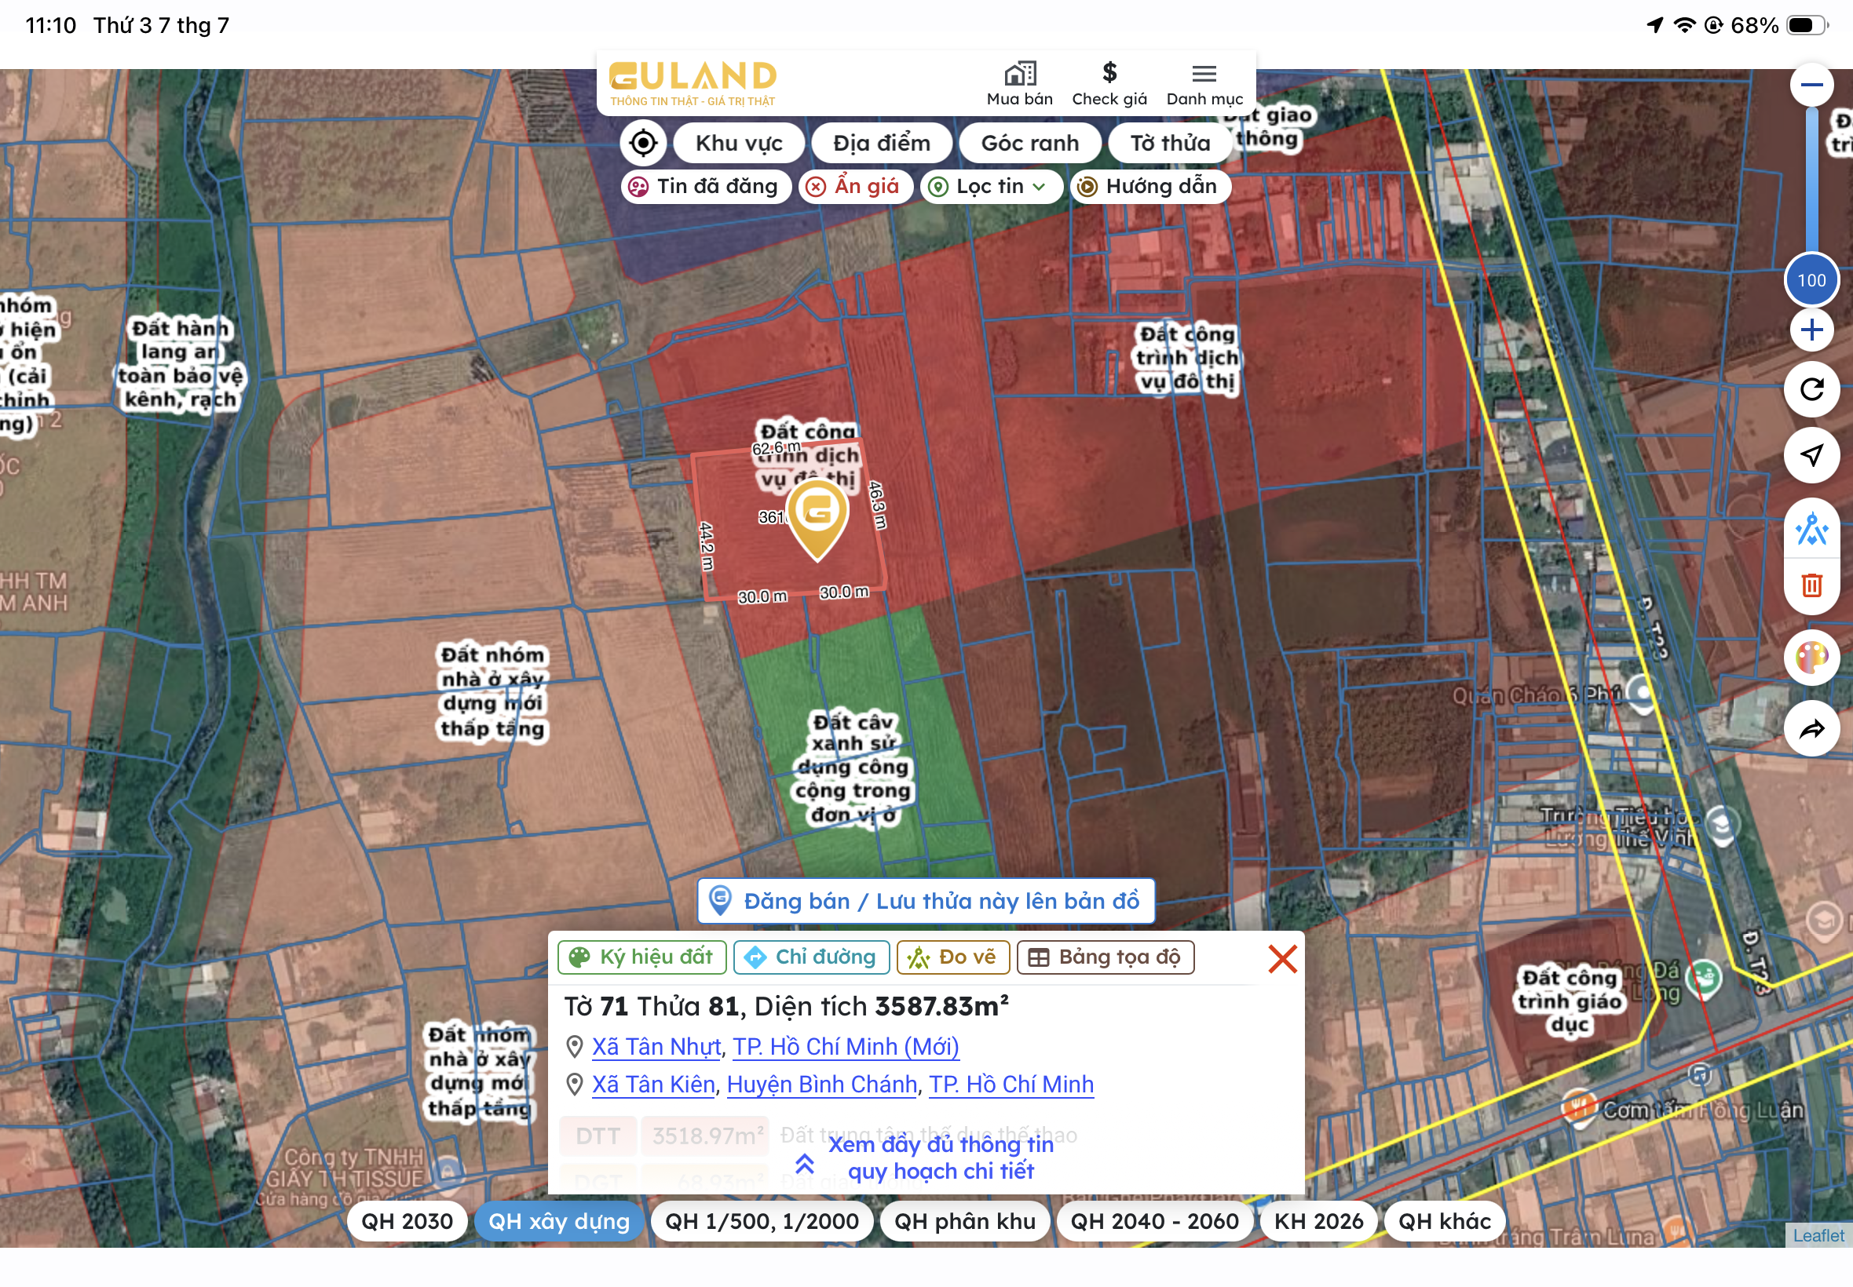Open the Guland logo home link
Screen dimensions: 1853x1287
click(x=693, y=83)
